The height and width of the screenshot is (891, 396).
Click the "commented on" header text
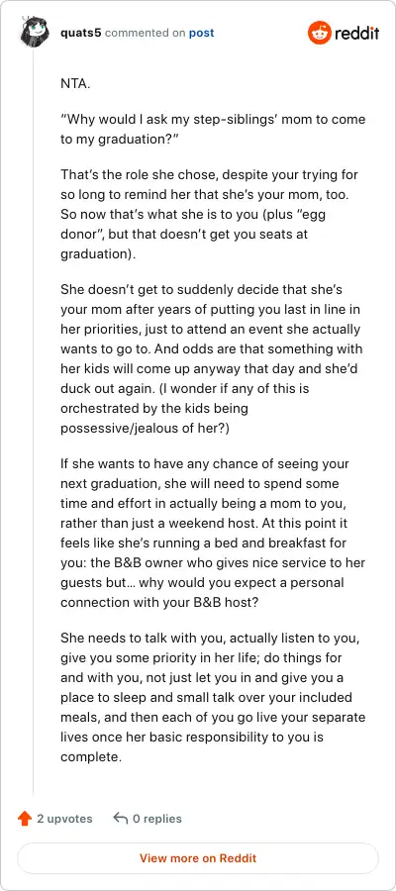click(146, 33)
